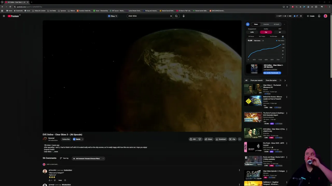The width and height of the screenshot is (332, 186).
Task: Select the 1st 28 days range
Action: pos(273,36)
